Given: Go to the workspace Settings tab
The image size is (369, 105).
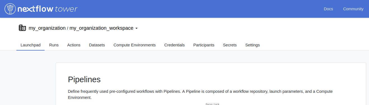Looking at the screenshot, I should pos(253,45).
